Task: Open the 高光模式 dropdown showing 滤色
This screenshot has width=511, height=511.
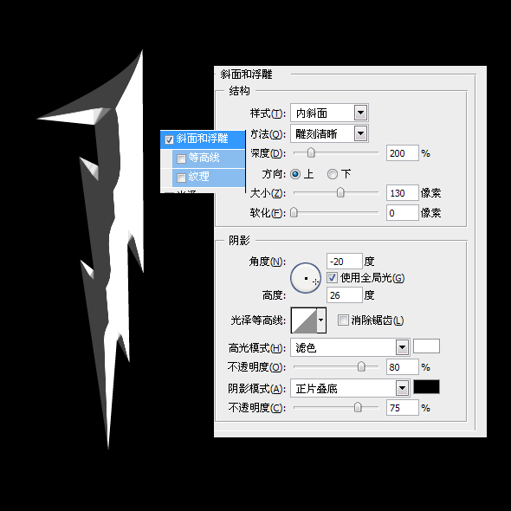Action: click(x=350, y=347)
